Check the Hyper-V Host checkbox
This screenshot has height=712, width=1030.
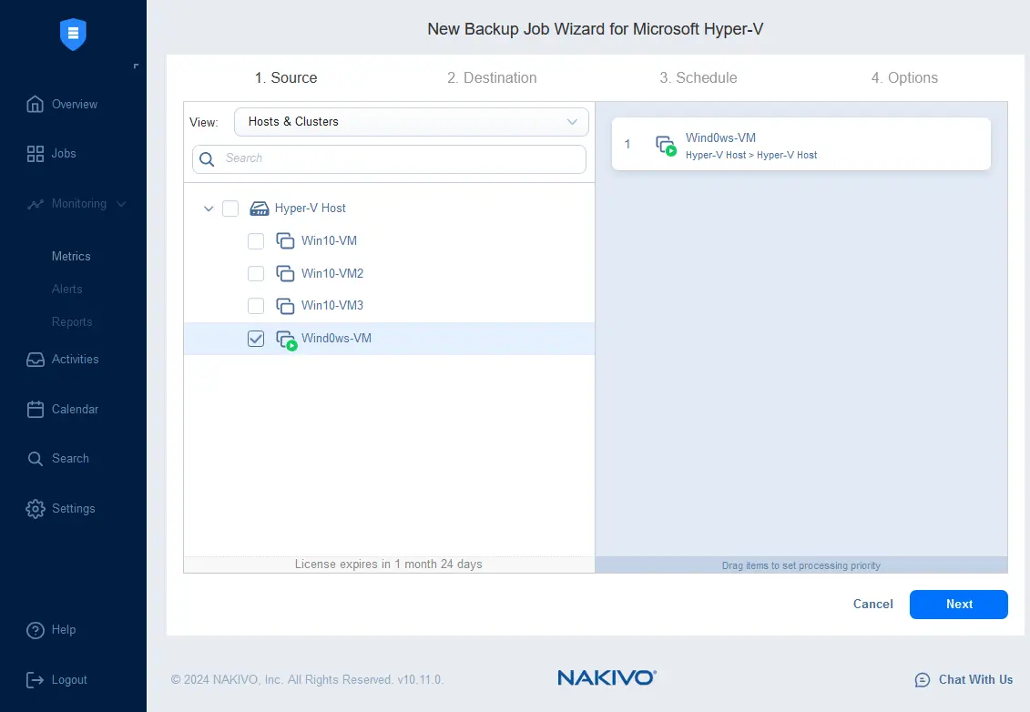[230, 209]
